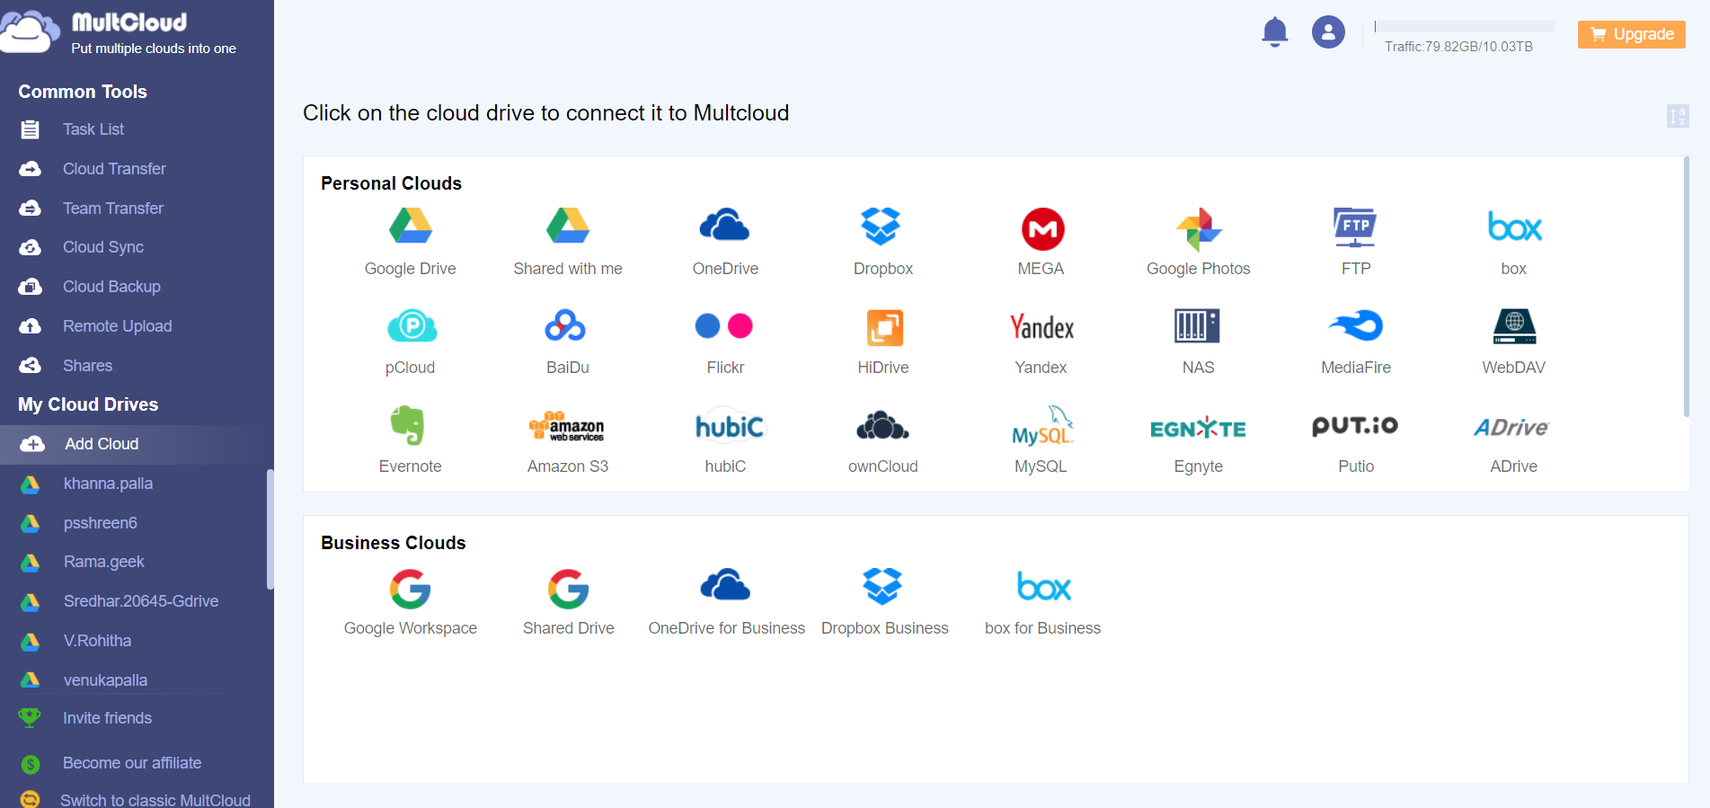This screenshot has height=808, width=1710.
Task: Go to Cloud Sync tool
Action: pos(103,247)
